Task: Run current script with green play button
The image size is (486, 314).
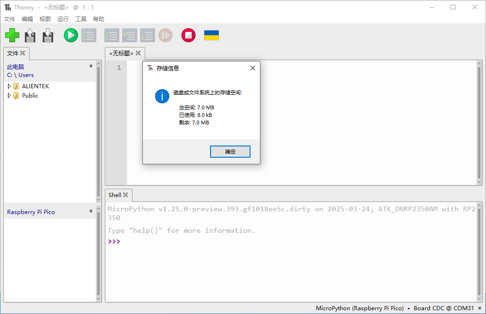Action: (x=71, y=35)
